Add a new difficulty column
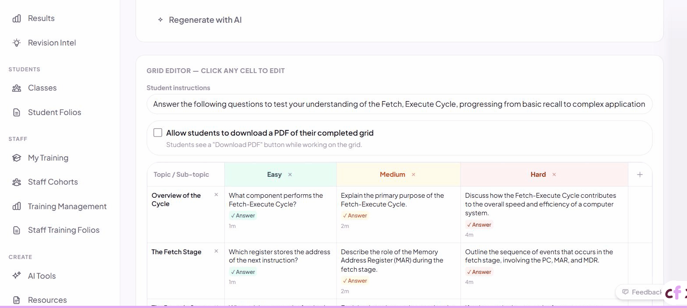The image size is (687, 308). (x=640, y=175)
